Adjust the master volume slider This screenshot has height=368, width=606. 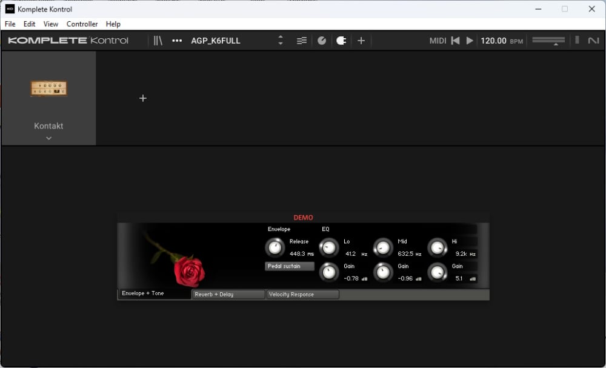pos(548,41)
